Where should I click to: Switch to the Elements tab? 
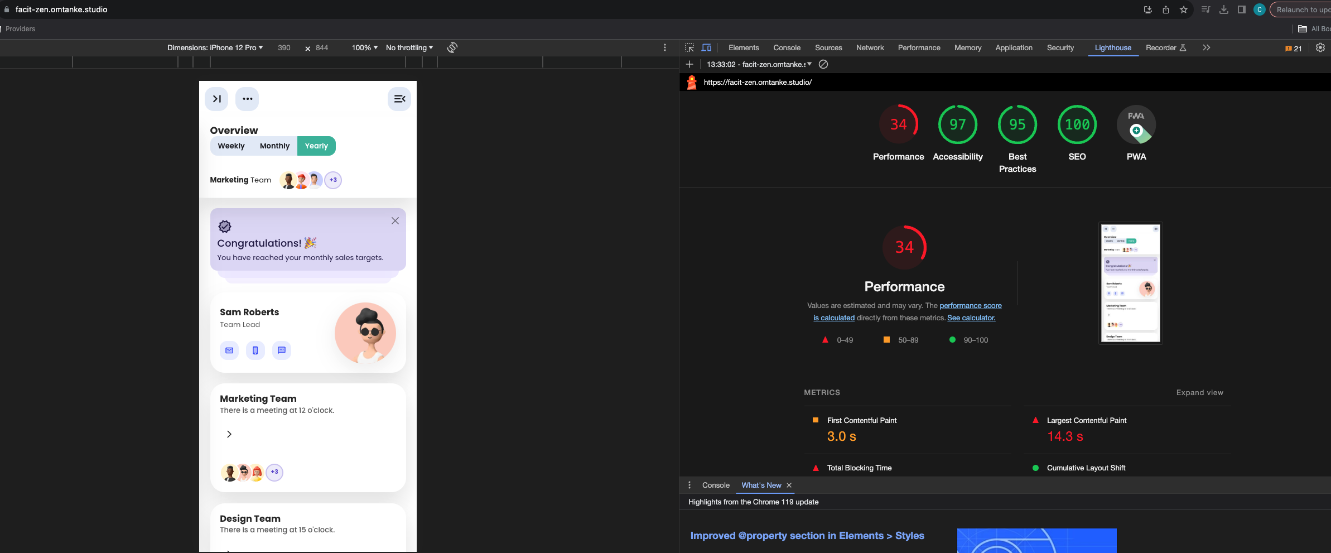coord(744,48)
